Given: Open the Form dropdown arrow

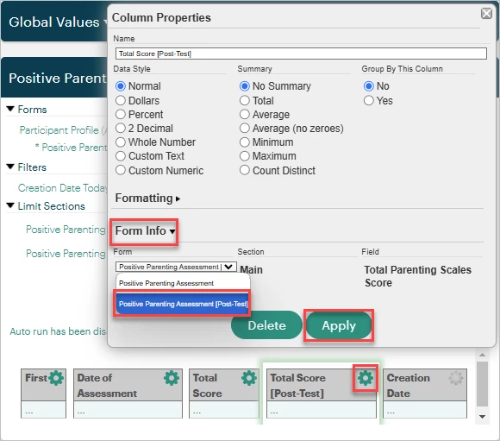Looking at the screenshot, I should [x=228, y=267].
